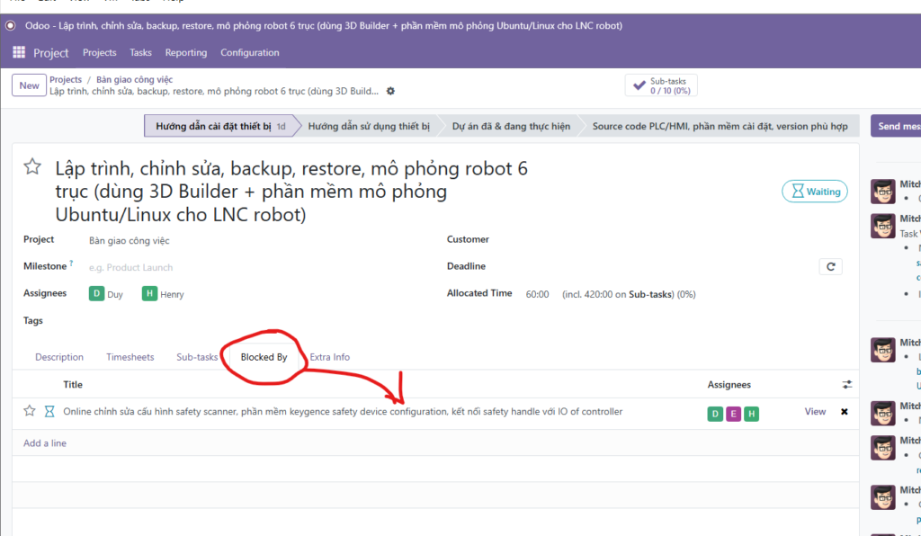Open the Waiting status dropdown
This screenshot has height=536, width=921.
coord(814,192)
